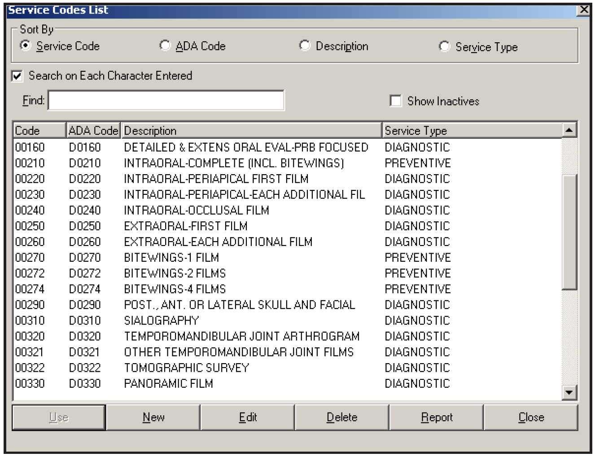Choose the Description sort radio button
The width and height of the screenshot is (595, 457).
coord(305,46)
